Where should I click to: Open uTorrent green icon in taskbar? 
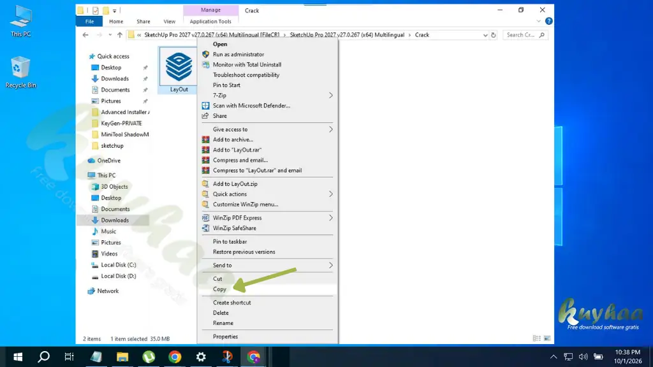pos(149,357)
